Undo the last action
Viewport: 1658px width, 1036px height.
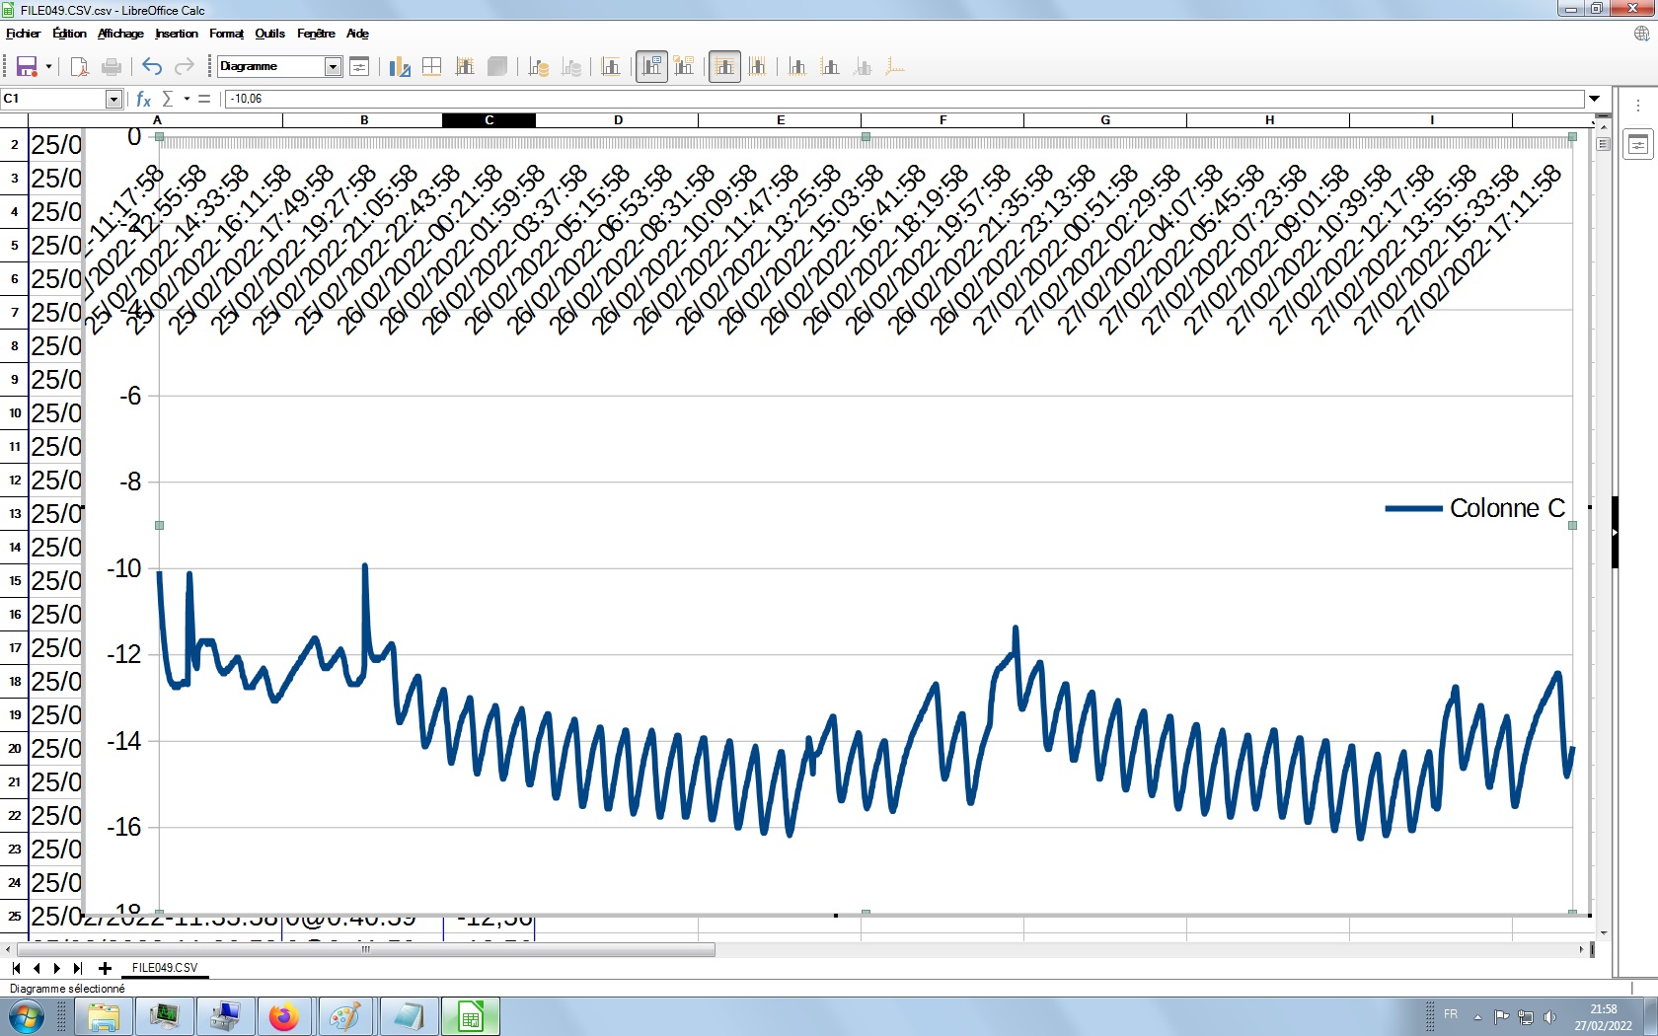[x=152, y=67]
